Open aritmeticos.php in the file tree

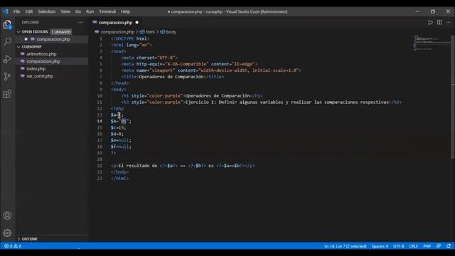tap(41, 54)
